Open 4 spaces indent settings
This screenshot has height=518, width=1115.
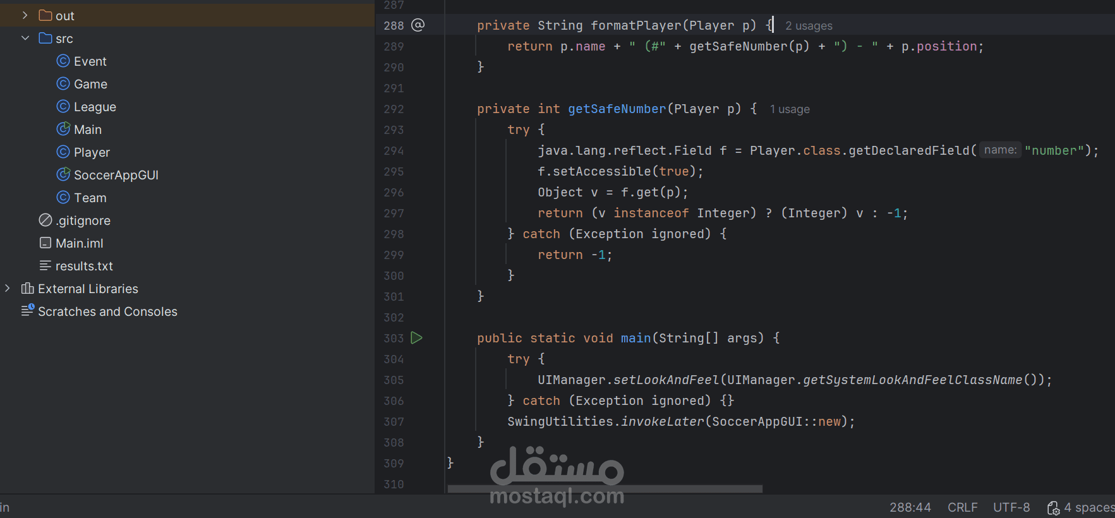pos(1089,507)
